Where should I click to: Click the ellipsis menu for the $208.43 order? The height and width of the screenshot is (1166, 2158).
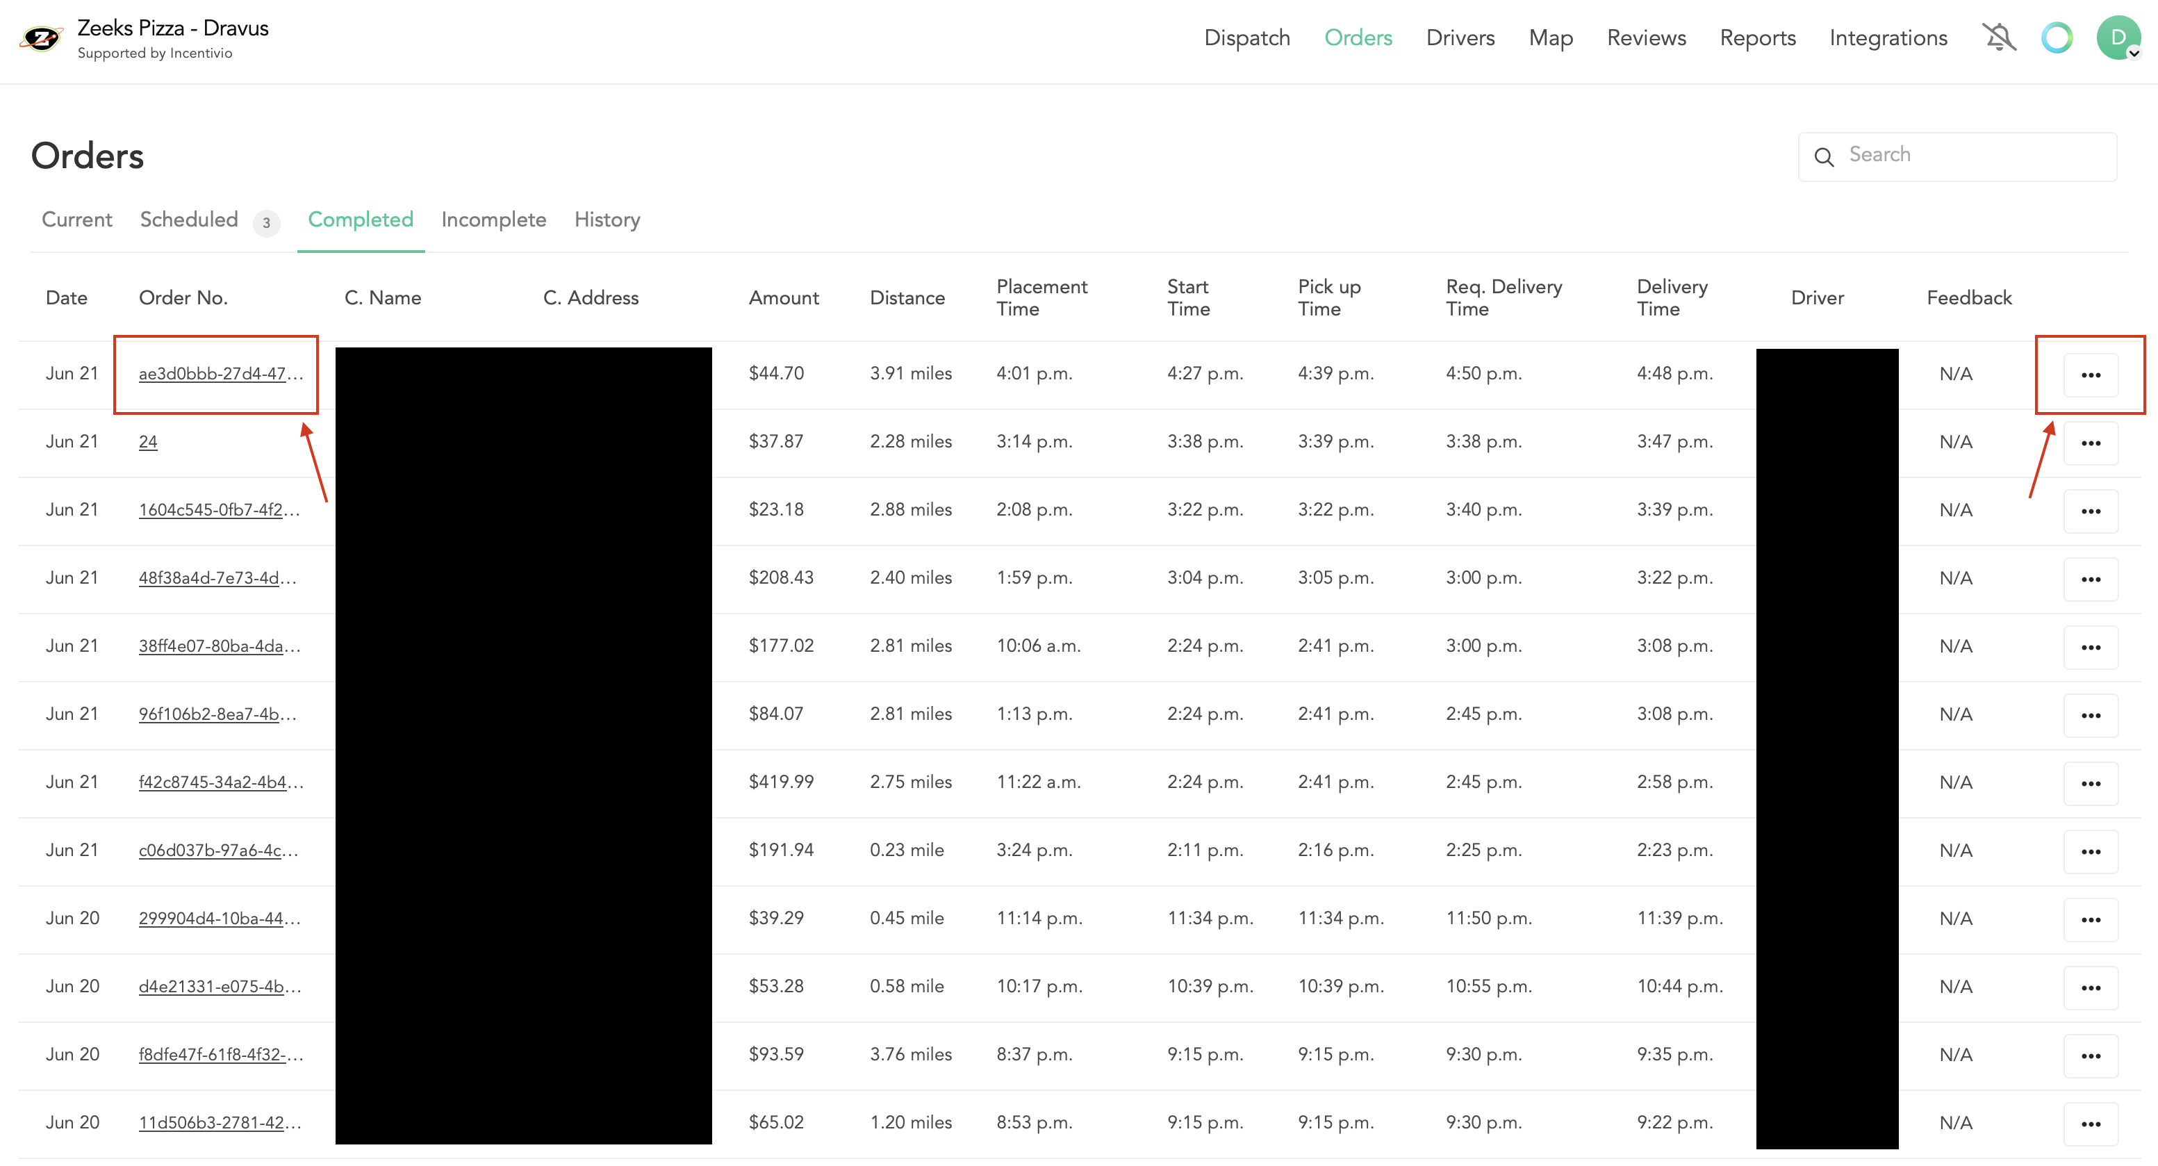pyautogui.click(x=2091, y=578)
